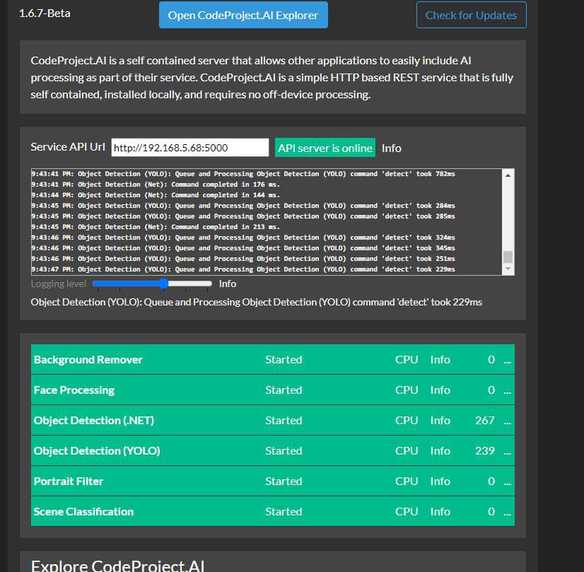Click the Info label in the Scene Classification row

point(440,512)
